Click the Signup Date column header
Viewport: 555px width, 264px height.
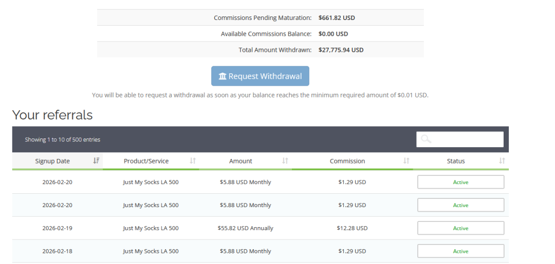(52, 161)
